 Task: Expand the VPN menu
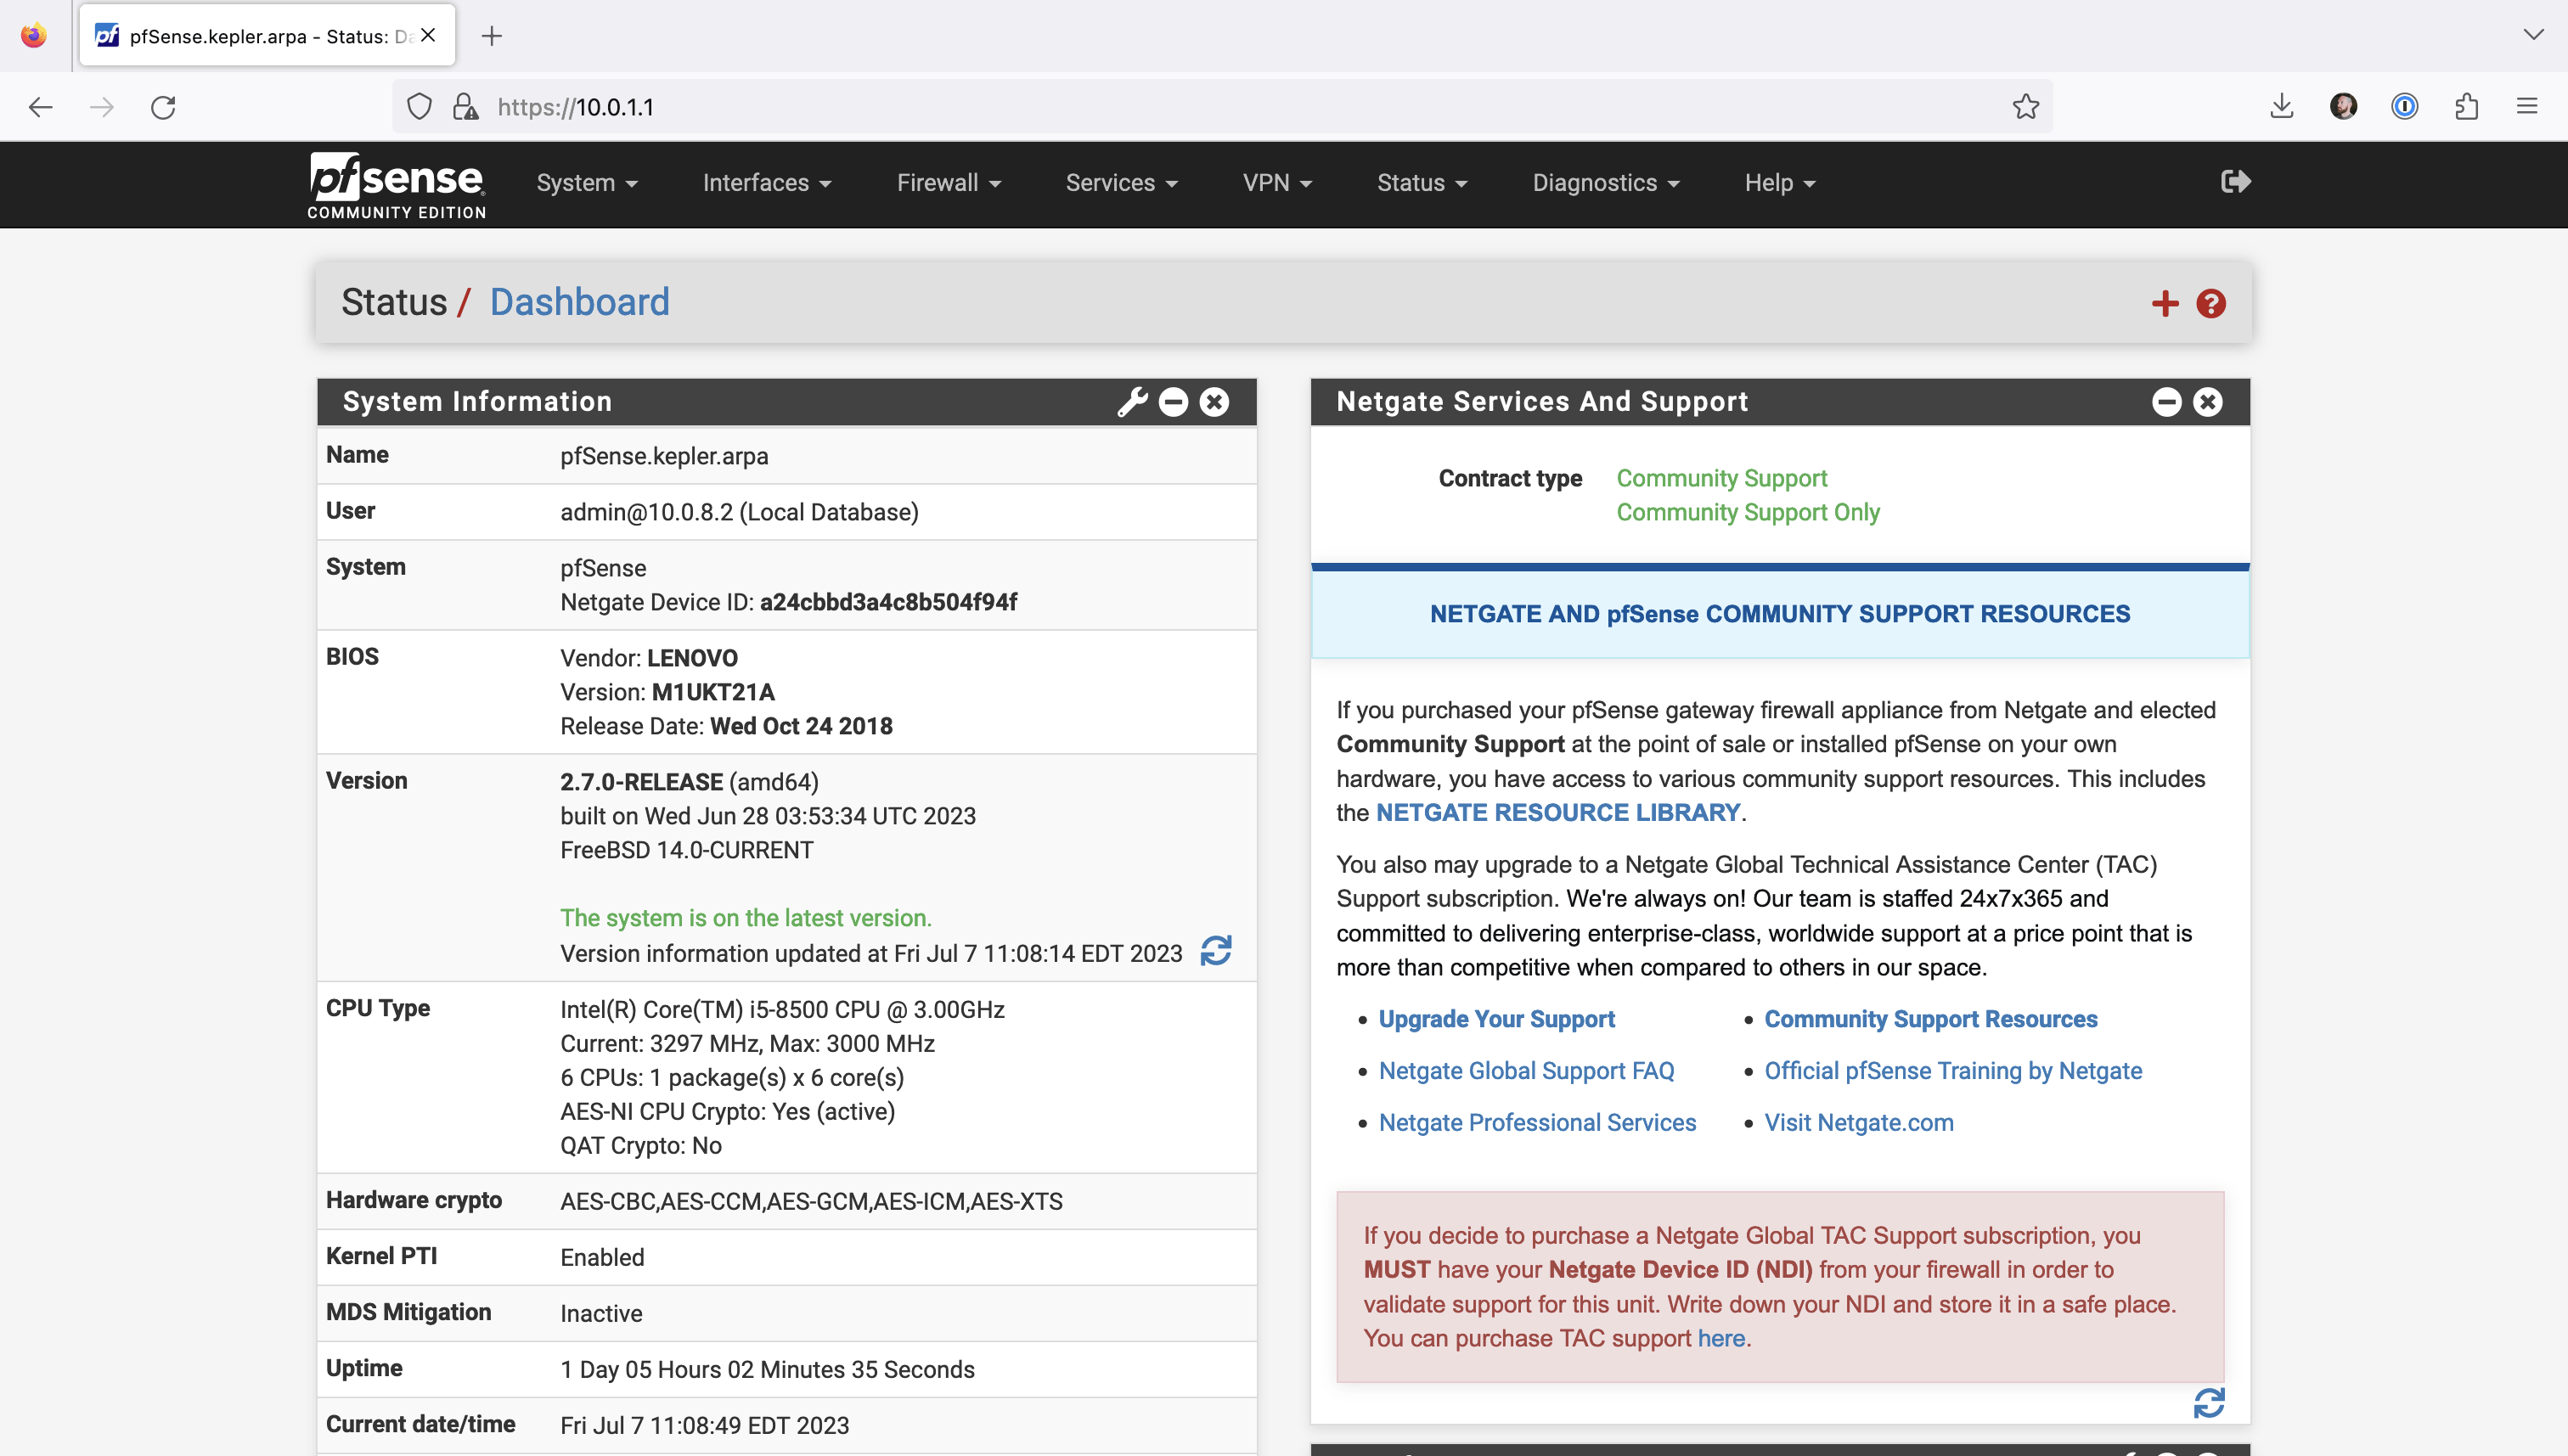point(1277,183)
